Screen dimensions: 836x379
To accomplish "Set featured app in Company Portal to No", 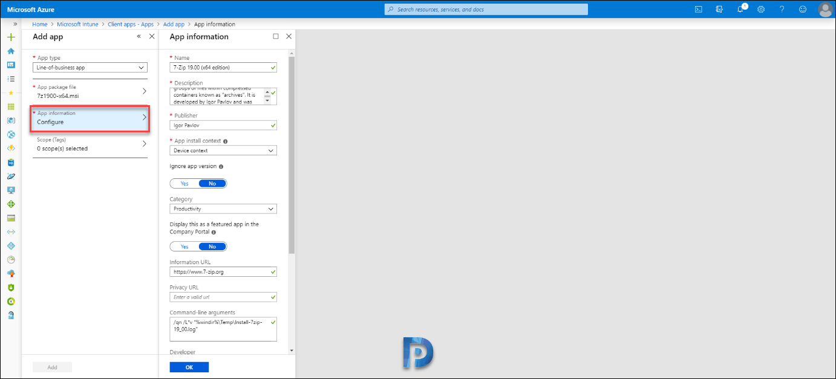I will 212,246.
